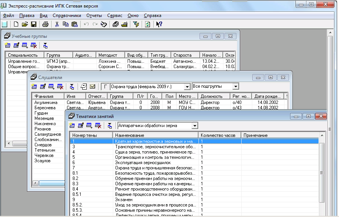
Task: Click delete record icon in Тематики занятий toolbar
Action: [98, 126]
